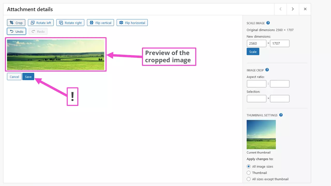Viewport: 331px width, 186px height.
Task: Open the Thumbnail Settings help tooltip
Action: click(x=281, y=115)
